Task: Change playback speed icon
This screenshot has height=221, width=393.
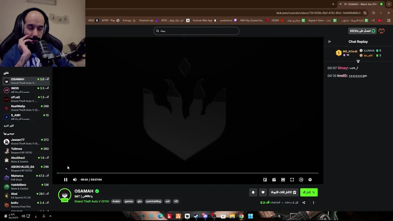Action: pos(301,180)
